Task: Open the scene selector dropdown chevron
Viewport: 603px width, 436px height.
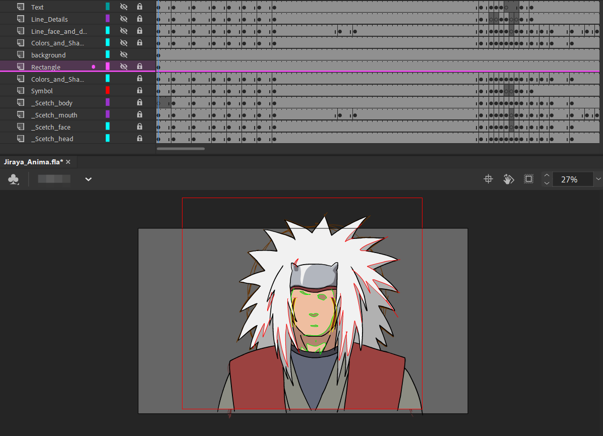Action: click(88, 179)
